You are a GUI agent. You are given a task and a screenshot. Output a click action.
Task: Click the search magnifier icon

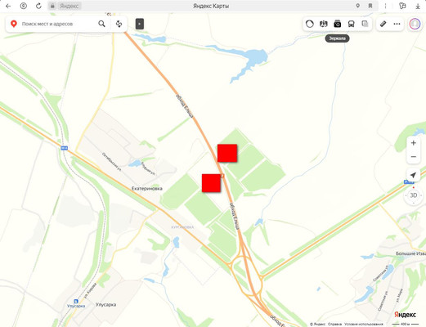(x=101, y=24)
